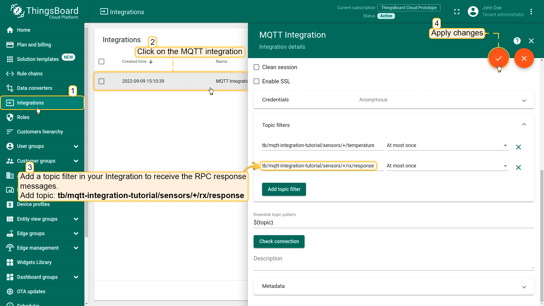
Task: Open QoS dropdown for temperature topic
Action: (x=447, y=145)
